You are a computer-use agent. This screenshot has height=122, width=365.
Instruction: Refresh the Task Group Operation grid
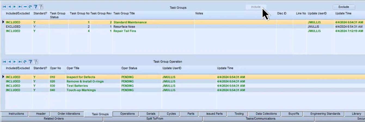pos(25,62)
